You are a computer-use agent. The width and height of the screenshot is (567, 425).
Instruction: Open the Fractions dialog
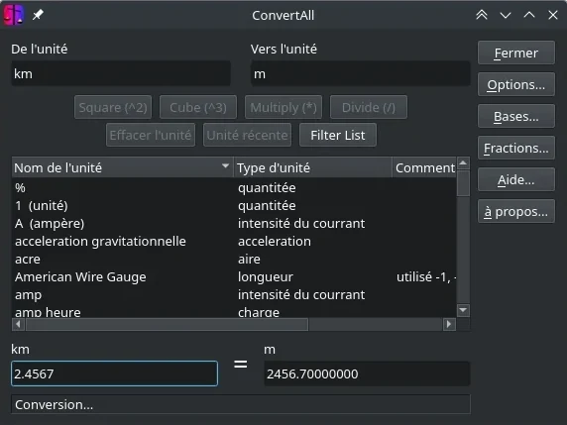click(x=516, y=148)
